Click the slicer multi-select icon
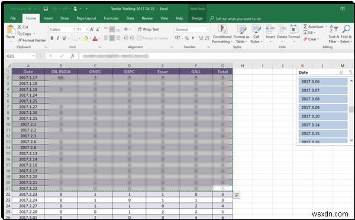The image size is (355, 220). coord(341,72)
